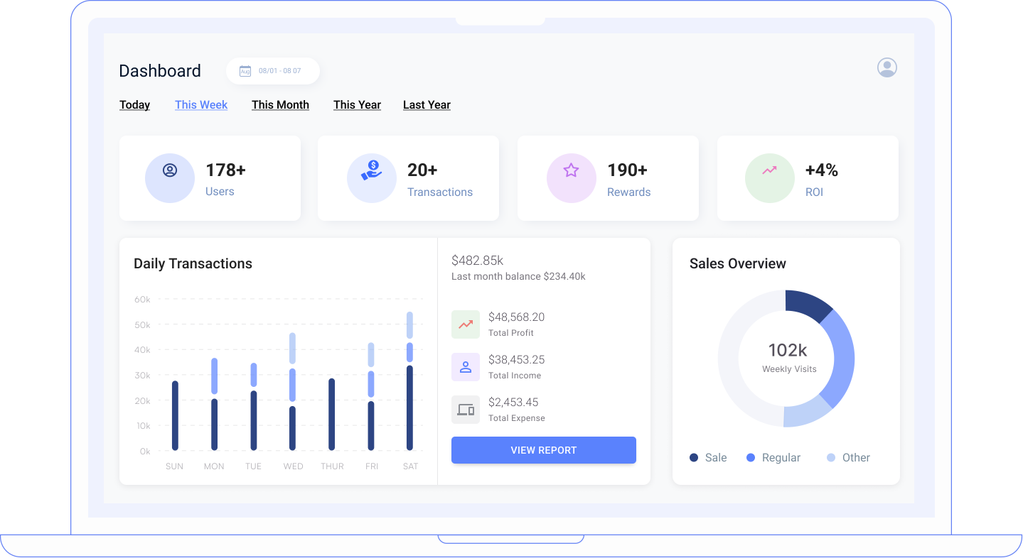Click the Total Profit trend icon
Screen dimensions: 1023x558
click(466, 324)
